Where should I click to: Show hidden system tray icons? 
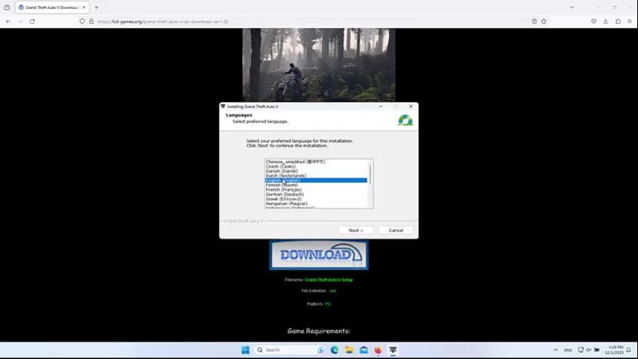[555, 350]
